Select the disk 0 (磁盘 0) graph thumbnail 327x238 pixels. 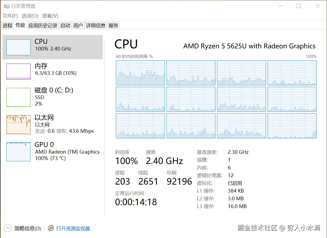click(18, 97)
